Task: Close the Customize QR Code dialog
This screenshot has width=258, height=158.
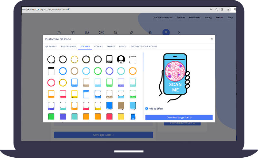Action: 212,39
